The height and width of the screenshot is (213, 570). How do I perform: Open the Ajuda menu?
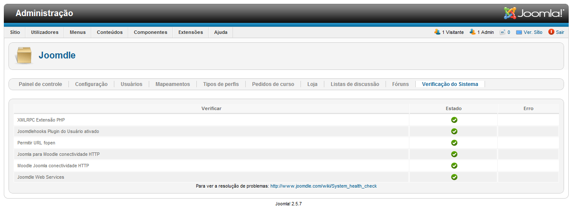pyautogui.click(x=221, y=32)
